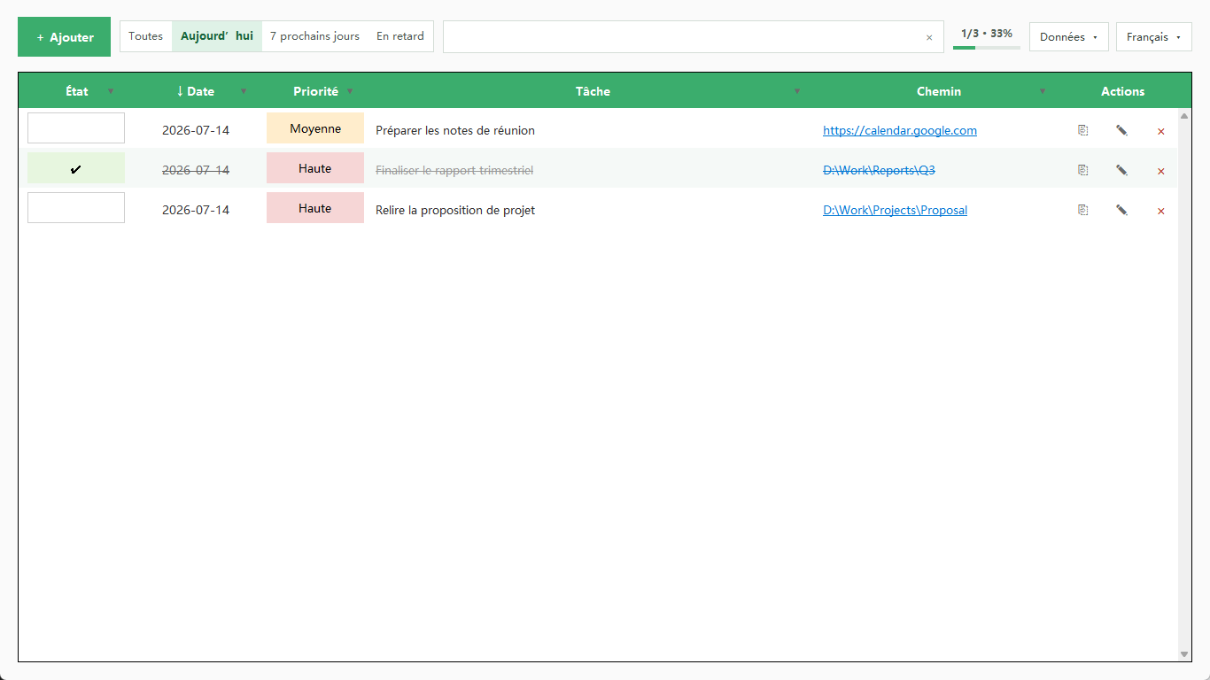Select the task text 'Relire la proposition de projet'

[455, 210]
